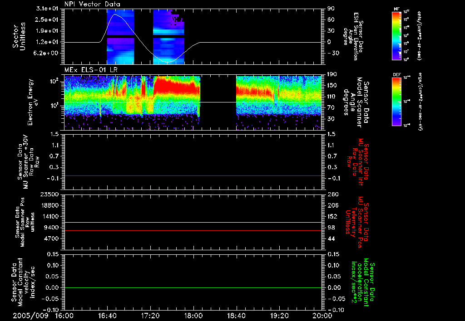
Task: Click the 'Model Scanner Pos Raw unitless' label
Action: click(25, 222)
